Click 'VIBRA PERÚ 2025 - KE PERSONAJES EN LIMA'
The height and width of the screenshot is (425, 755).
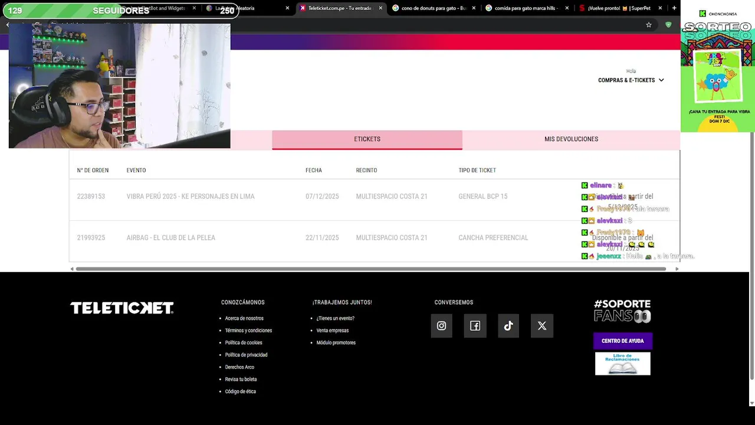[191, 197]
